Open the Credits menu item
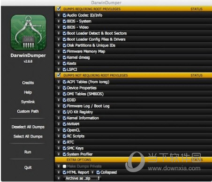 28,83
